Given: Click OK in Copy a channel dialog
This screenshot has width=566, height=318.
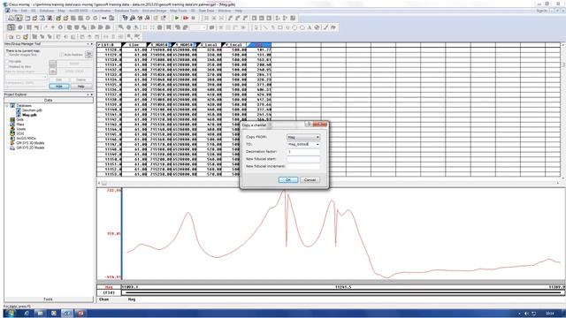Looking at the screenshot, I should point(288,180).
